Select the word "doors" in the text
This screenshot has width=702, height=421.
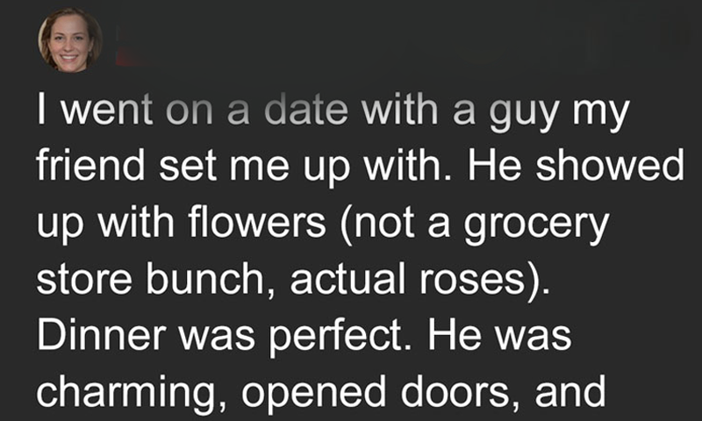coord(455,390)
